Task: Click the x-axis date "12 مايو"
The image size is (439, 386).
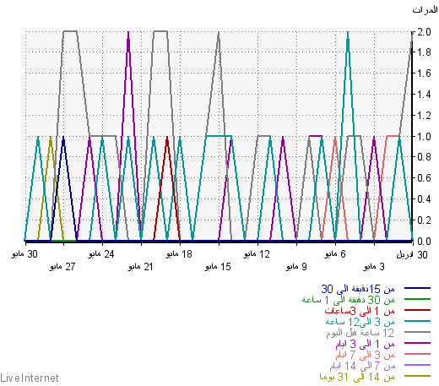Action: pos(257,254)
